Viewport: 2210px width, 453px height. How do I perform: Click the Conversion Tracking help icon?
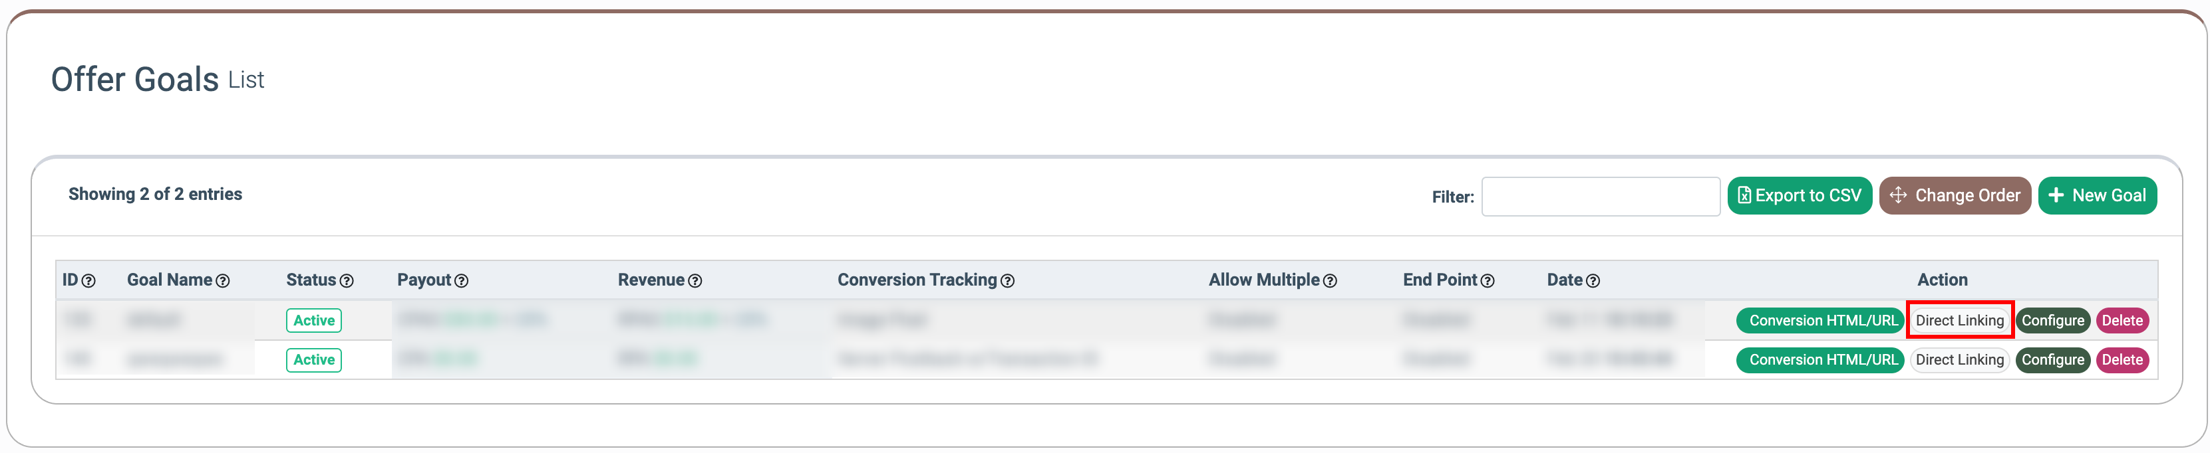pos(1008,281)
